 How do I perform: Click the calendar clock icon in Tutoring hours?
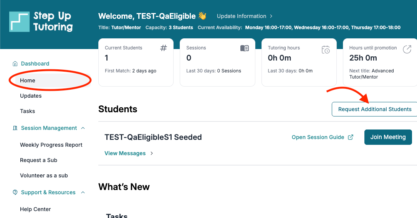326,49
